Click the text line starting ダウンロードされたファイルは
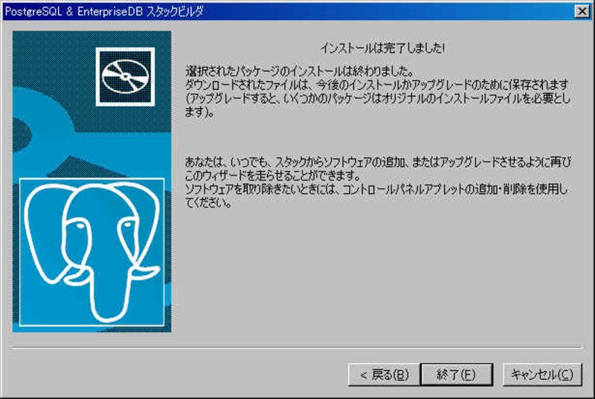 pyautogui.click(x=377, y=84)
